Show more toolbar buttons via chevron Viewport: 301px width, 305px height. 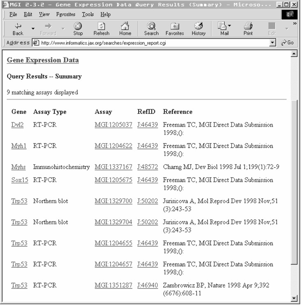(x=295, y=23)
